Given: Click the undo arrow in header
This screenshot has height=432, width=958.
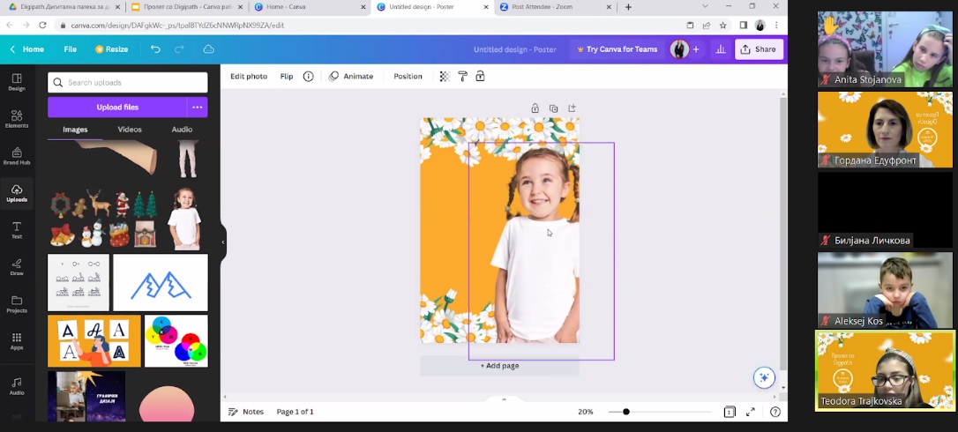Looking at the screenshot, I should (x=155, y=49).
